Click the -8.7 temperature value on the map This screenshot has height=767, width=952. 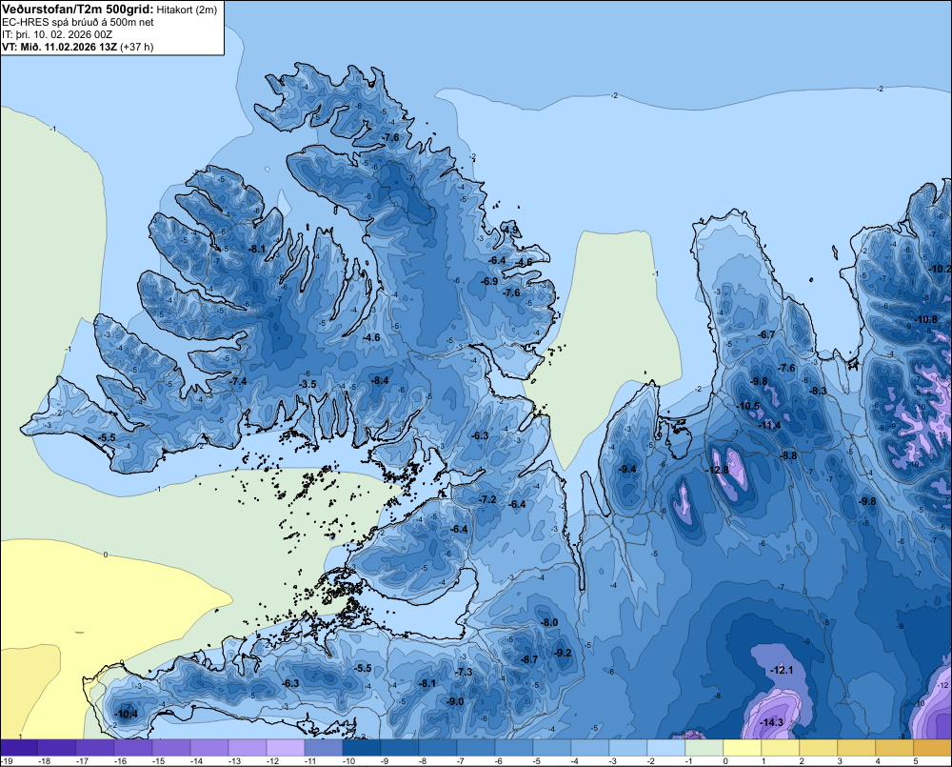tap(528, 660)
